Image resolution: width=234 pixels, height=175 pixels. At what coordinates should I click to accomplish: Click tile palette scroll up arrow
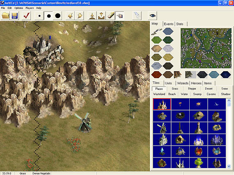[229, 101]
